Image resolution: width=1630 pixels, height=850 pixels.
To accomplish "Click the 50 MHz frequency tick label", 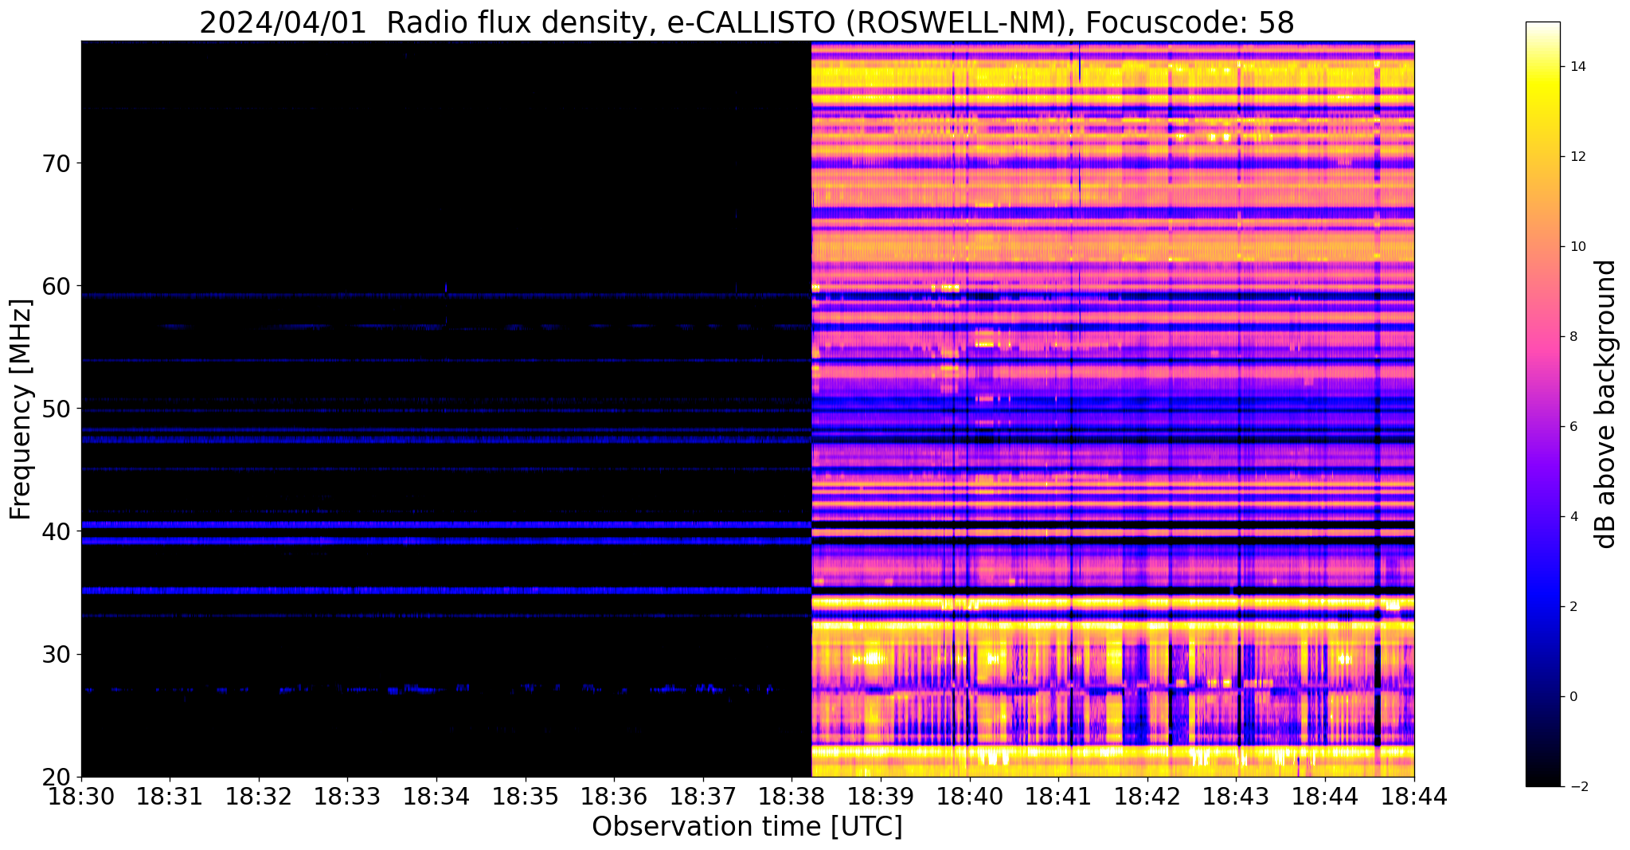I will (x=57, y=409).
